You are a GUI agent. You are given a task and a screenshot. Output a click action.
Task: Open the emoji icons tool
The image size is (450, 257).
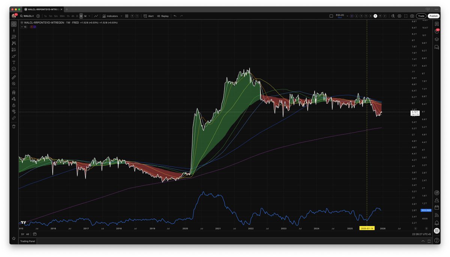click(x=14, y=69)
